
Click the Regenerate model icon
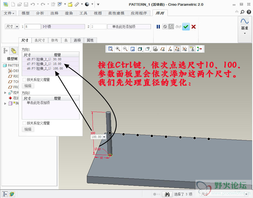53,4
